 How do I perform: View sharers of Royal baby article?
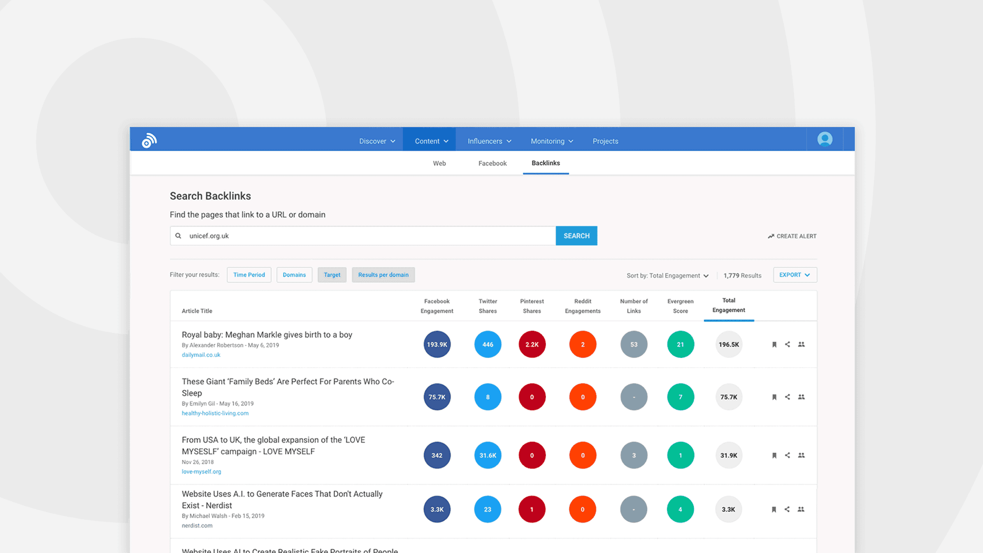pos(801,345)
